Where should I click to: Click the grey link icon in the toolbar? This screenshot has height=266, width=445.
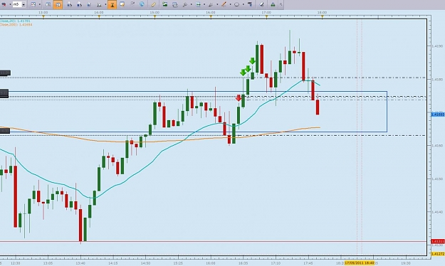132,4
